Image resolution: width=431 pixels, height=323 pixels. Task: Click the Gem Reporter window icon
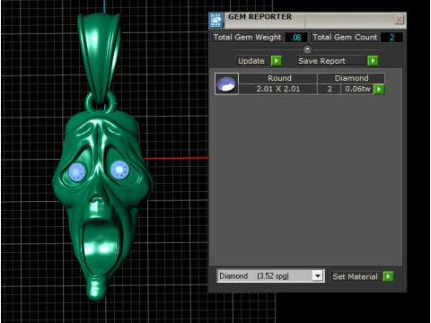click(x=215, y=21)
